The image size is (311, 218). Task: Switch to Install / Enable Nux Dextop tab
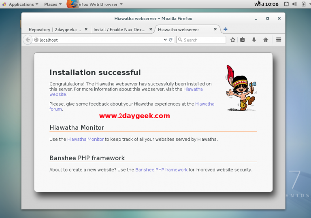coord(120,30)
